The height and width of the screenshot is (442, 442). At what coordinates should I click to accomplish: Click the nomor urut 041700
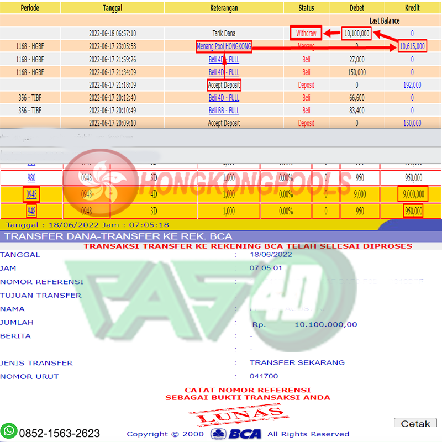pyautogui.click(x=264, y=376)
